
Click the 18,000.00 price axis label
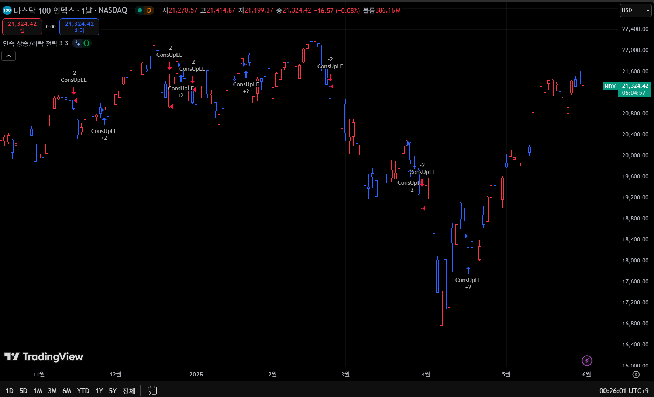[x=635, y=261]
